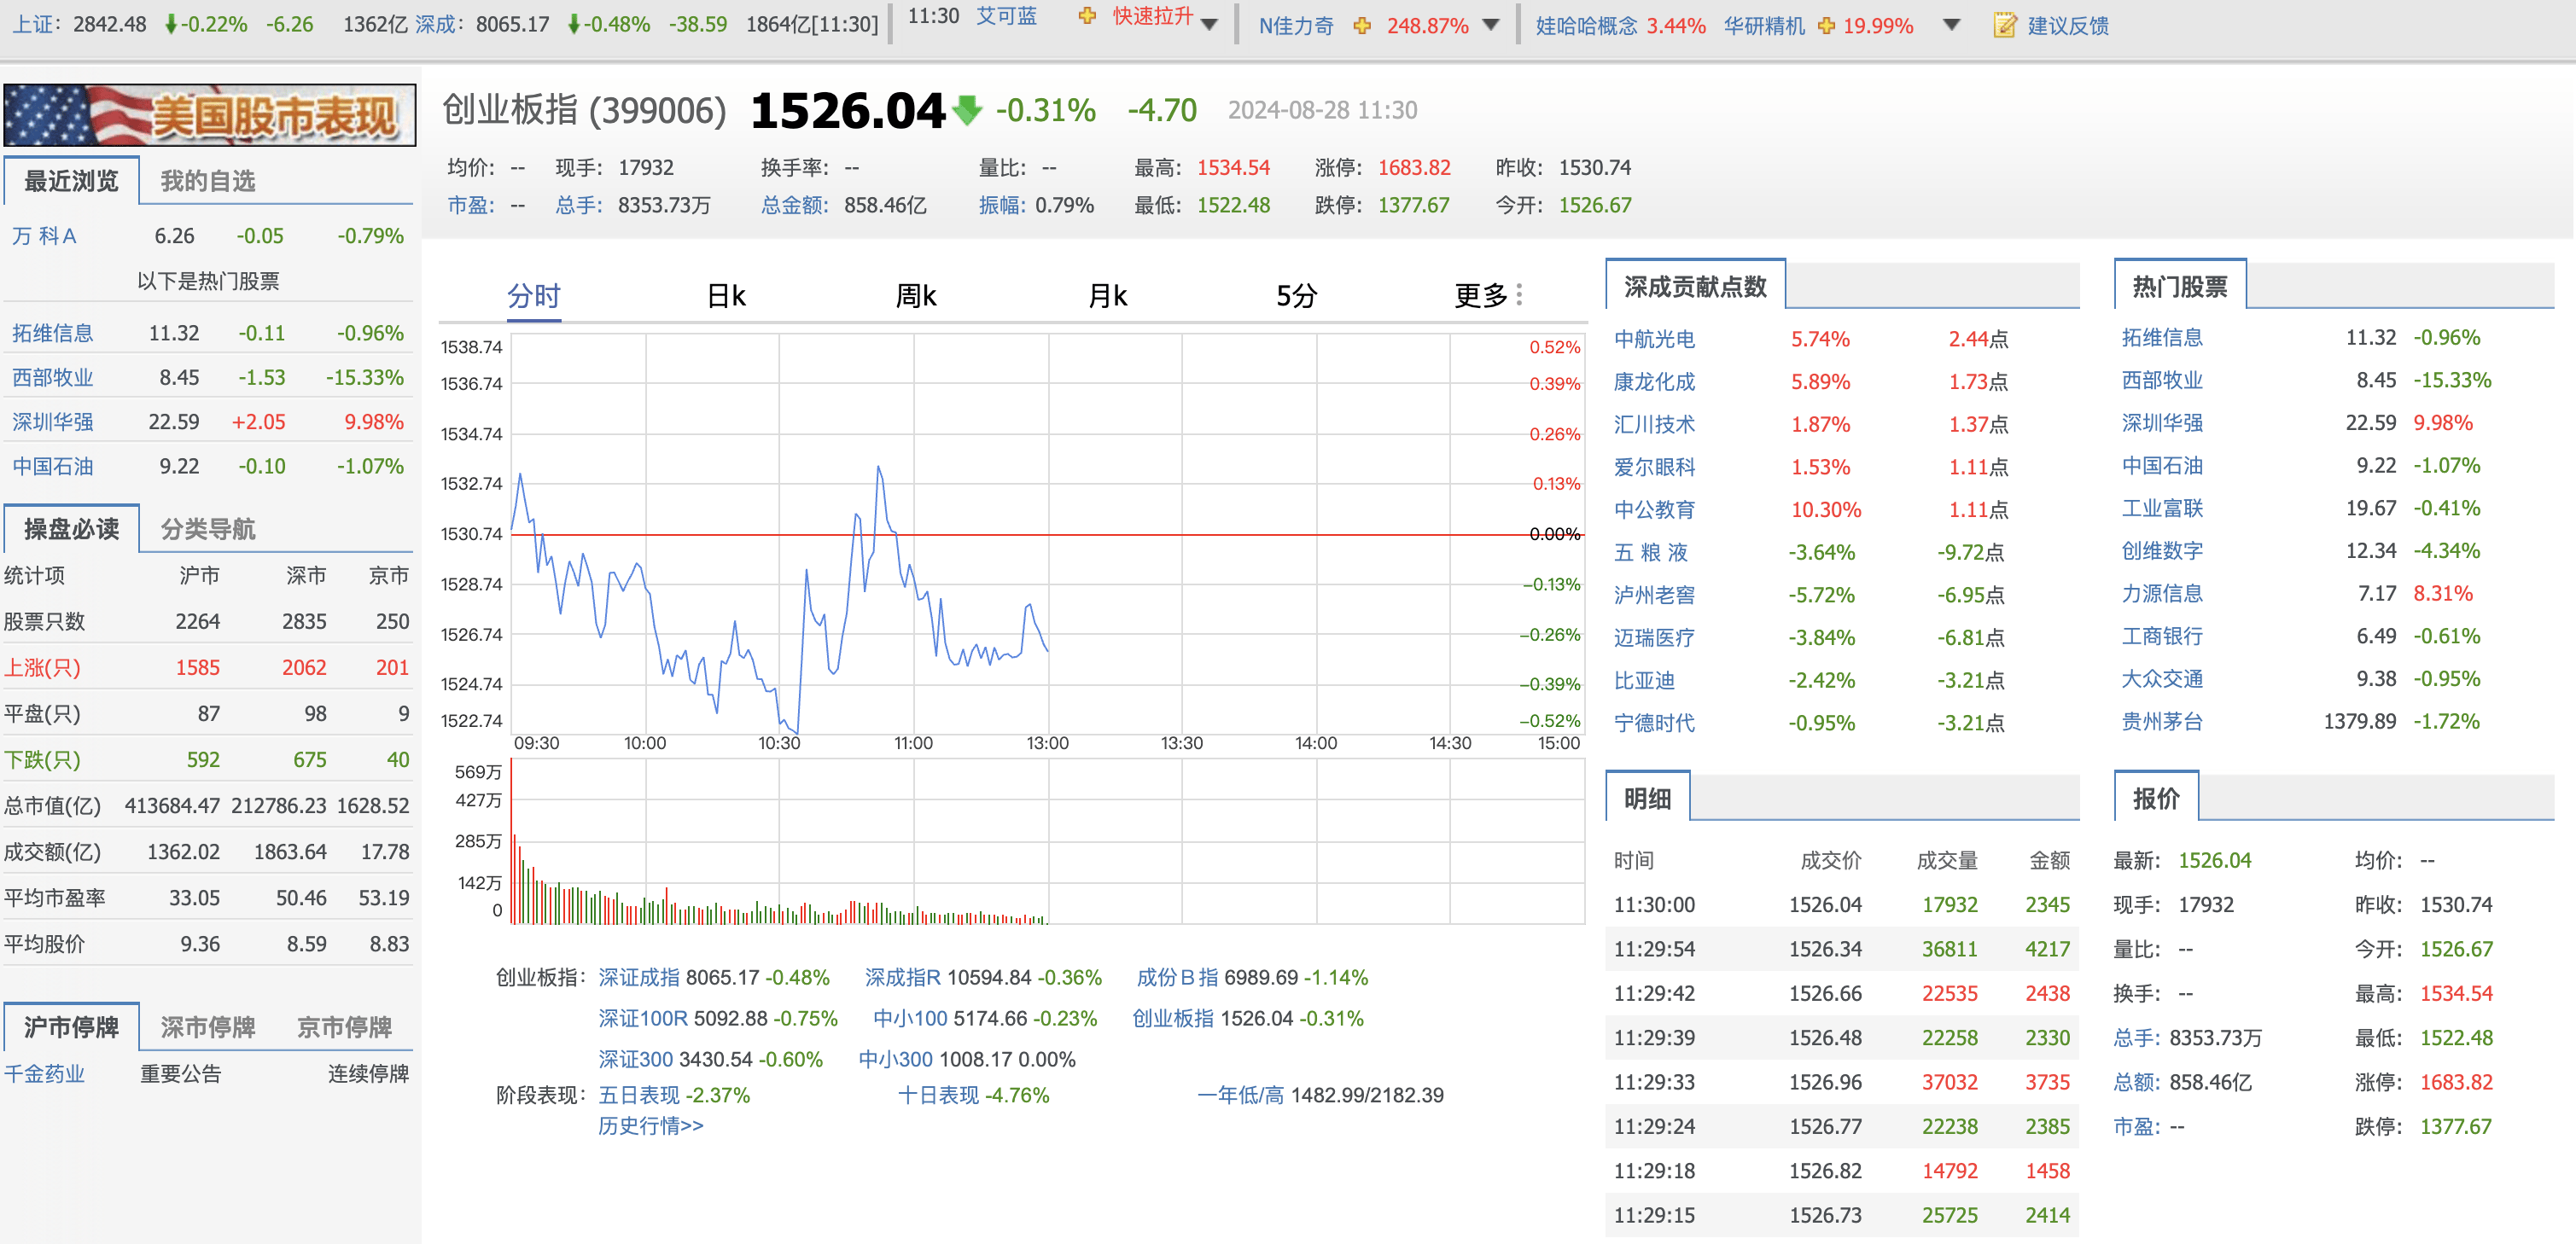Image resolution: width=2576 pixels, height=1244 pixels.
Task: Switch to the 月k chart tab
Action: 1107,296
